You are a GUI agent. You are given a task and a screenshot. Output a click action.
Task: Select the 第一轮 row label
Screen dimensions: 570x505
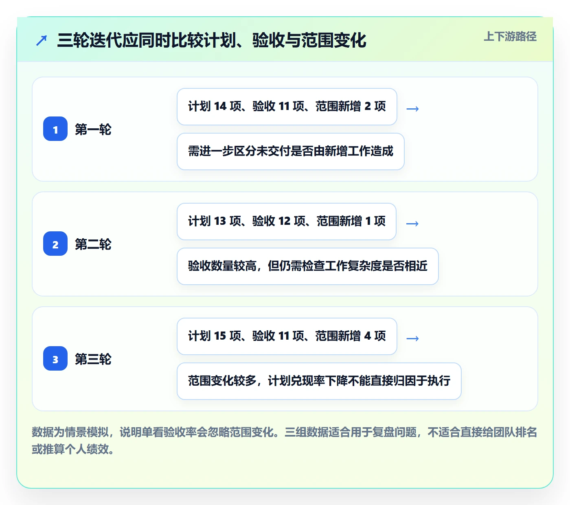coord(93,130)
